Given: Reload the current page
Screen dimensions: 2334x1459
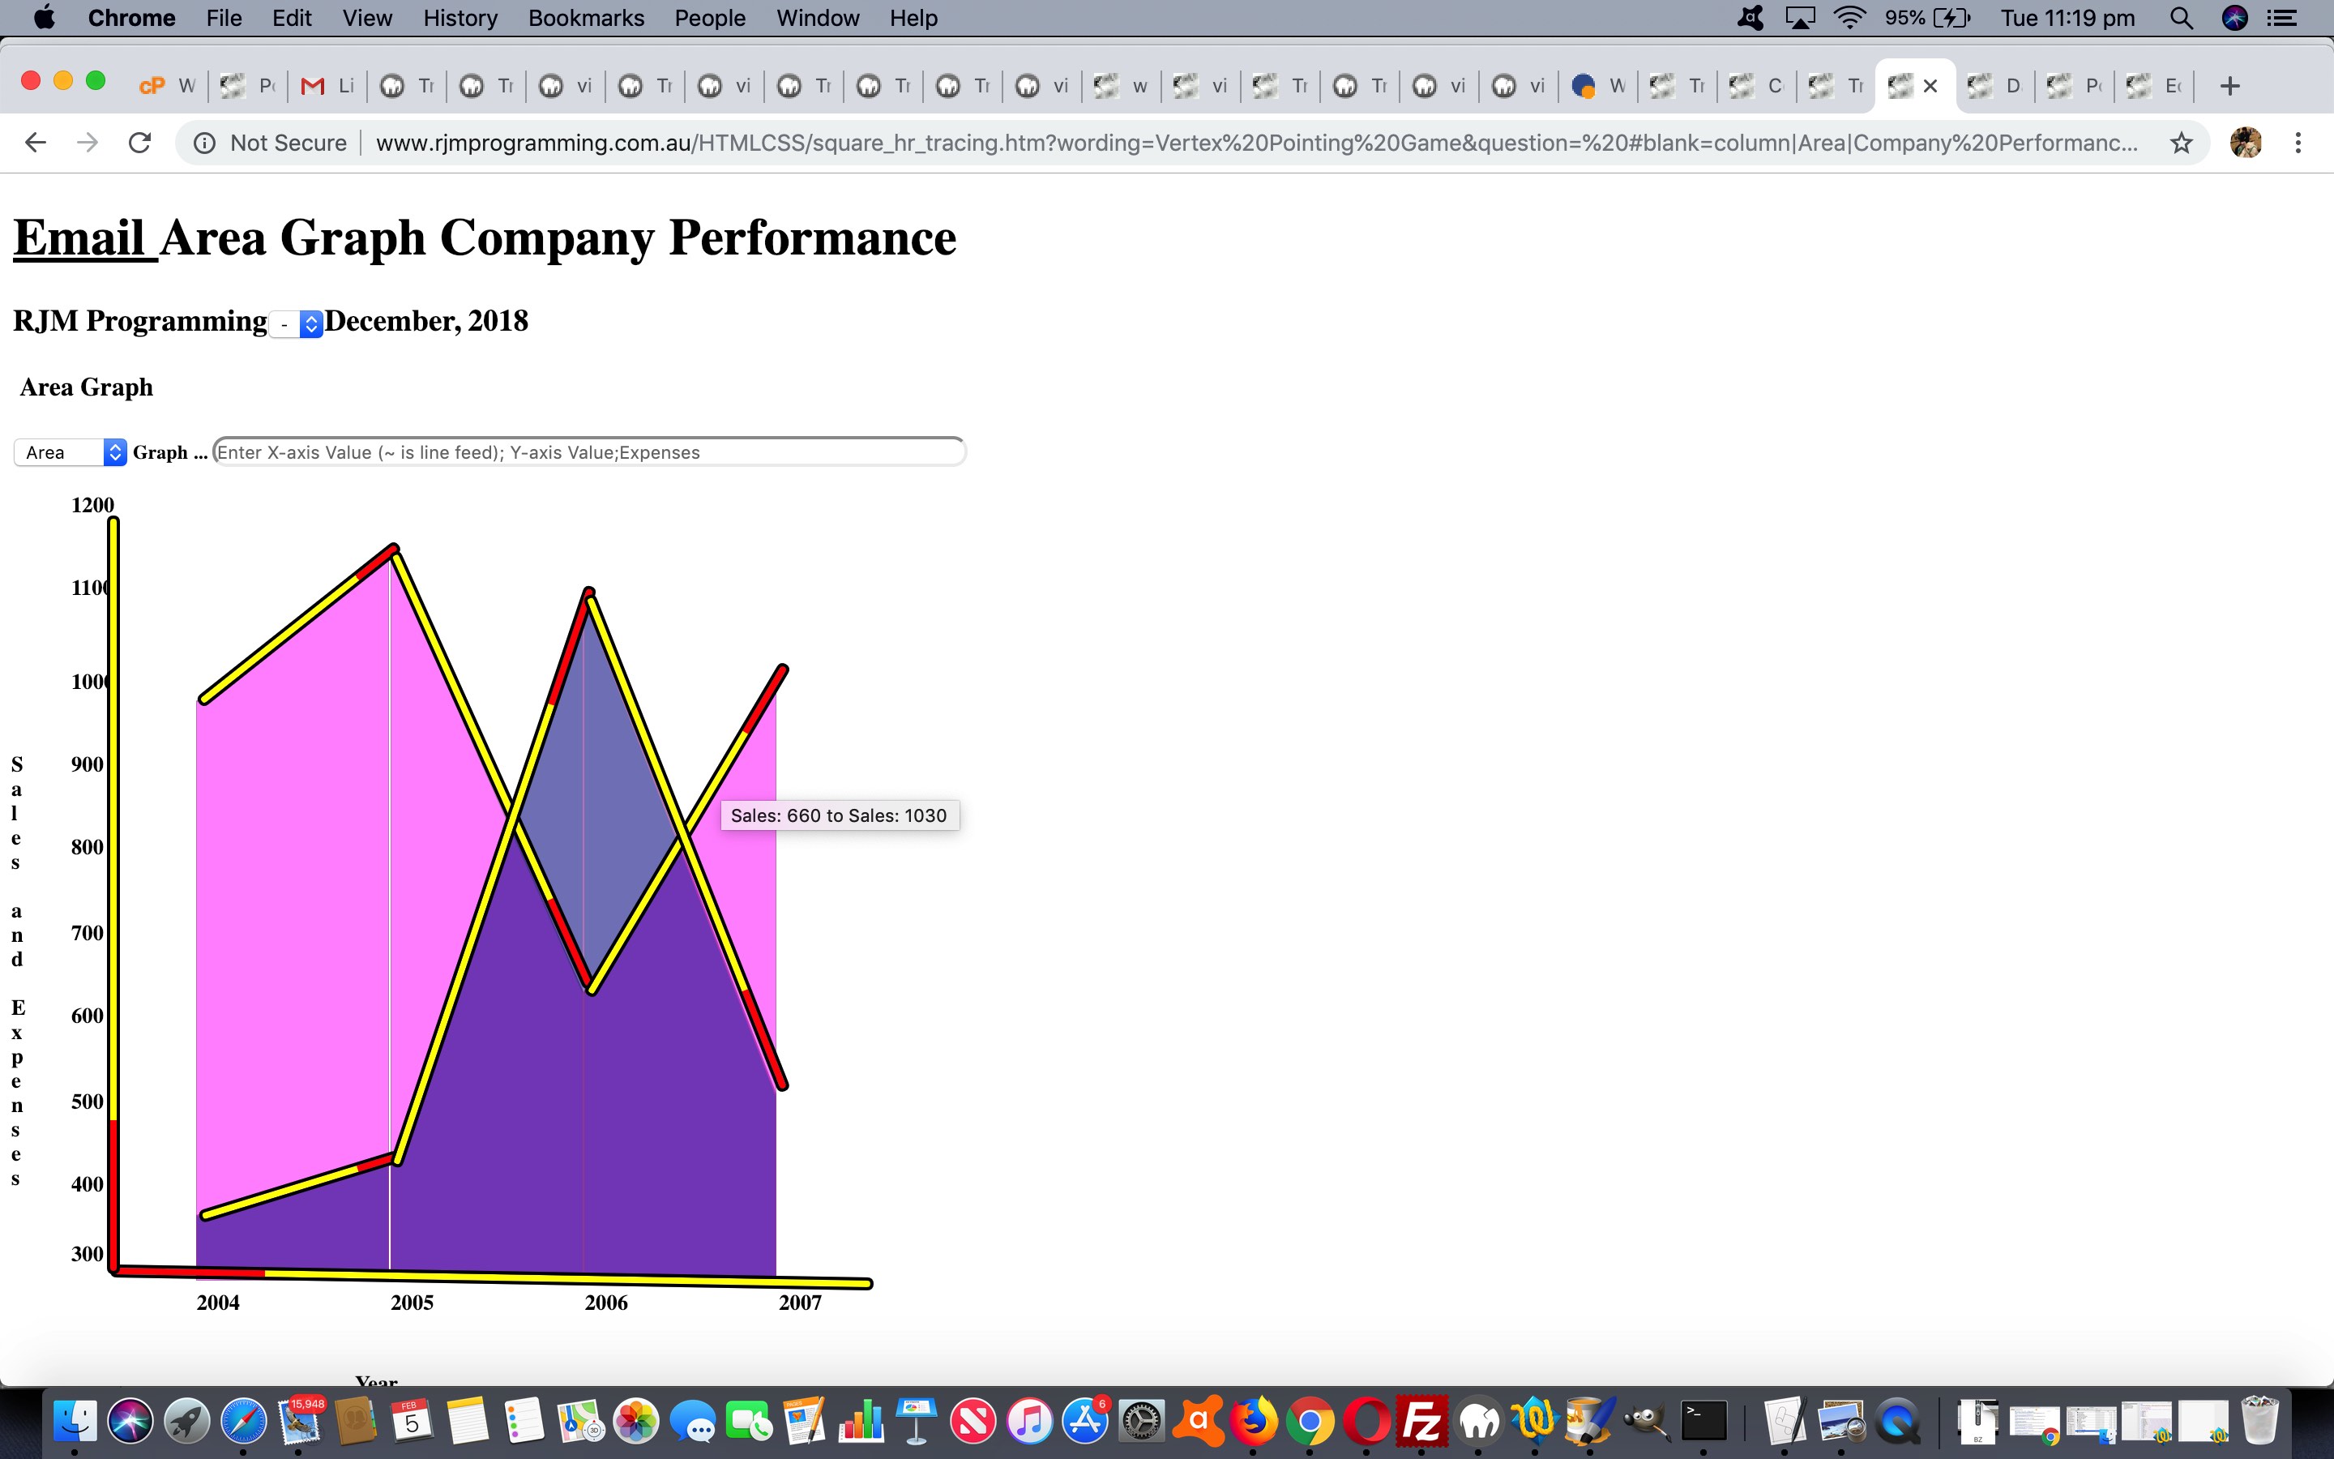Looking at the screenshot, I should click(140, 143).
